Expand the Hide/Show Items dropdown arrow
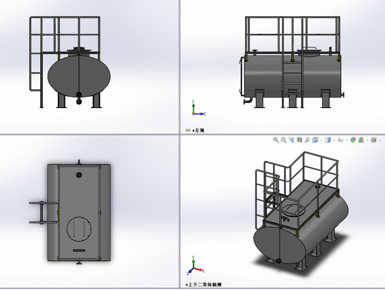385x290 pixels. [x=347, y=141]
